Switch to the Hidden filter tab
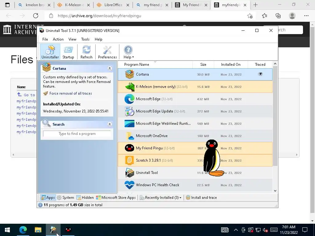 [x=85, y=198]
